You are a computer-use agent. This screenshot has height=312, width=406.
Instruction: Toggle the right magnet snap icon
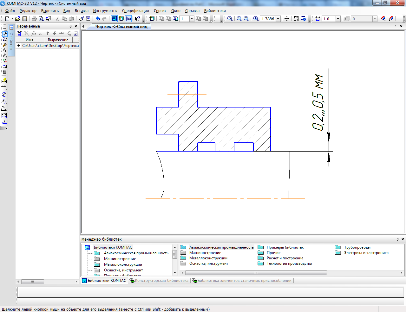pos(391,19)
